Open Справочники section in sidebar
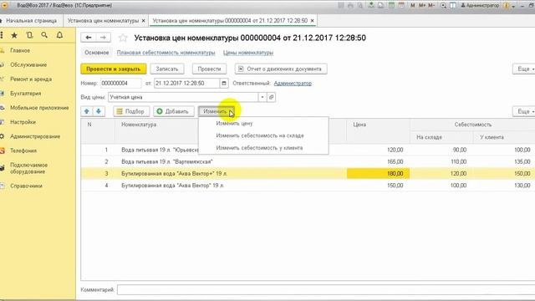Screen dimensions: 535x301 click(x=26, y=186)
